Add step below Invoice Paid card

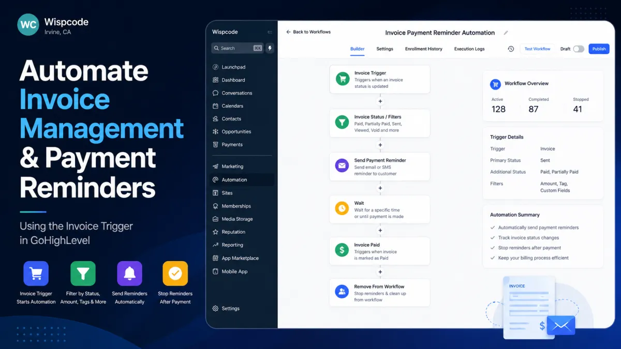[x=380, y=272]
